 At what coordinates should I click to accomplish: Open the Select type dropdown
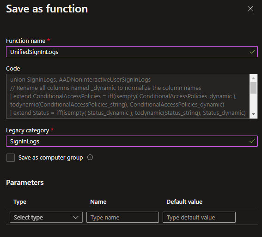[x=46, y=217]
